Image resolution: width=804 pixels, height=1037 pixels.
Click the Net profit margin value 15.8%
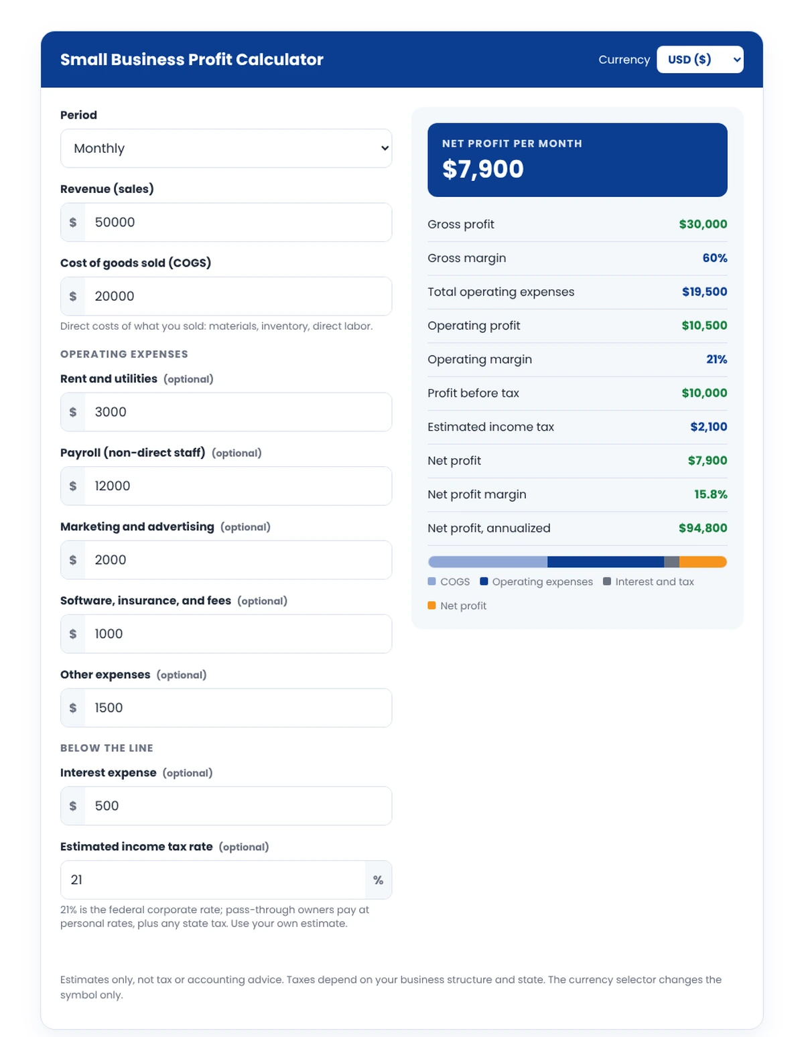point(711,494)
